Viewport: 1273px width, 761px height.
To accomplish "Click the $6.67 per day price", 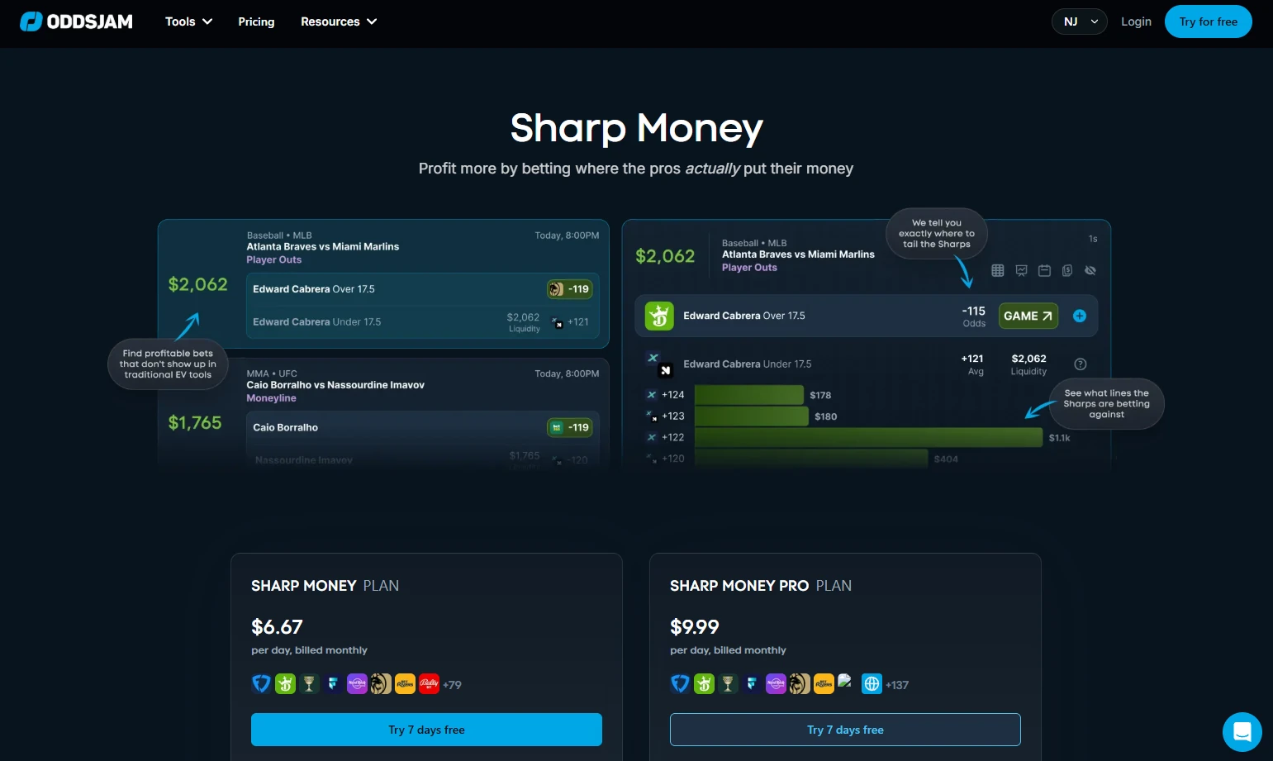I will (x=277, y=627).
